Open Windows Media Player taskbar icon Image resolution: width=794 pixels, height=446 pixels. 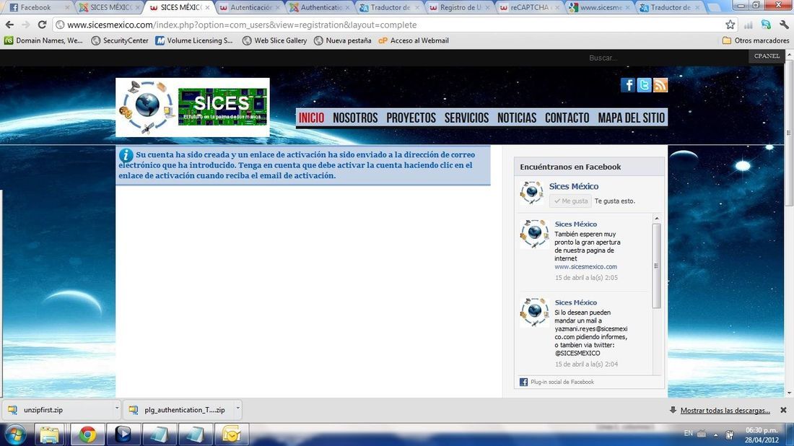(123, 434)
